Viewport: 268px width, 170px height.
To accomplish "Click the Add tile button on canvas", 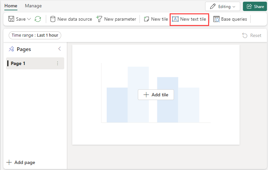I will tap(156, 95).
